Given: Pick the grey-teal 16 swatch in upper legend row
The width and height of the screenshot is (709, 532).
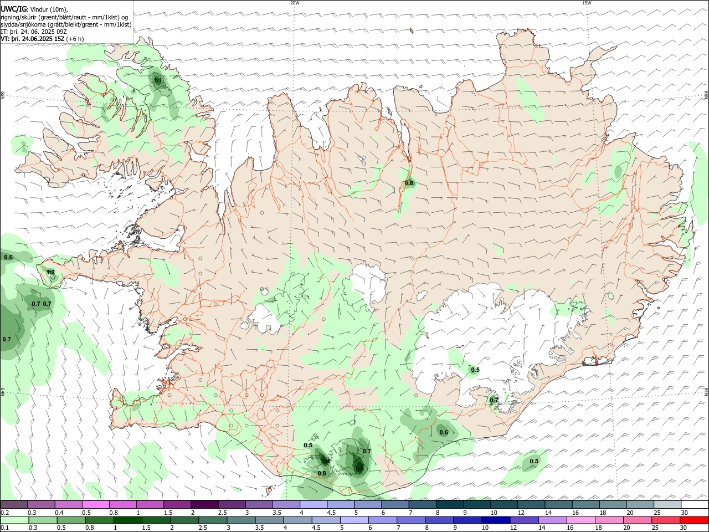Looking at the screenshot, I should pyautogui.click(x=585, y=504).
